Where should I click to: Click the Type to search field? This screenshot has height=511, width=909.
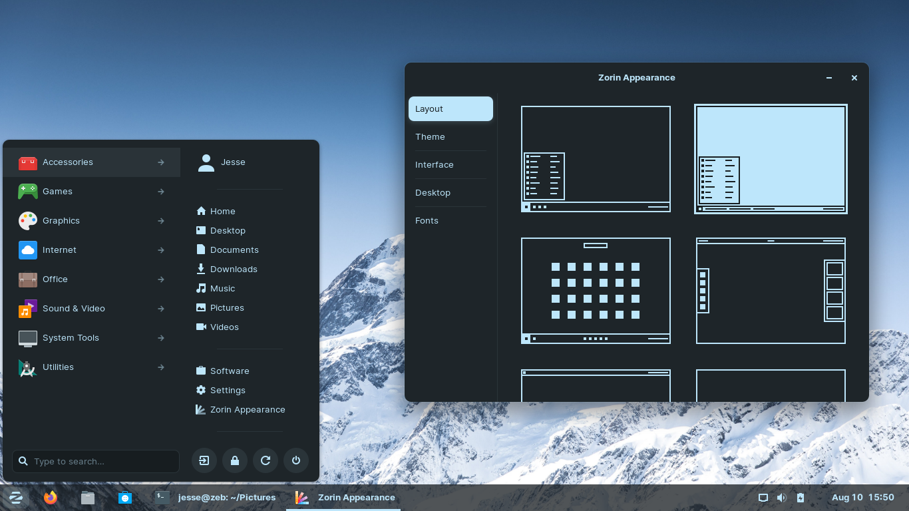point(96,461)
